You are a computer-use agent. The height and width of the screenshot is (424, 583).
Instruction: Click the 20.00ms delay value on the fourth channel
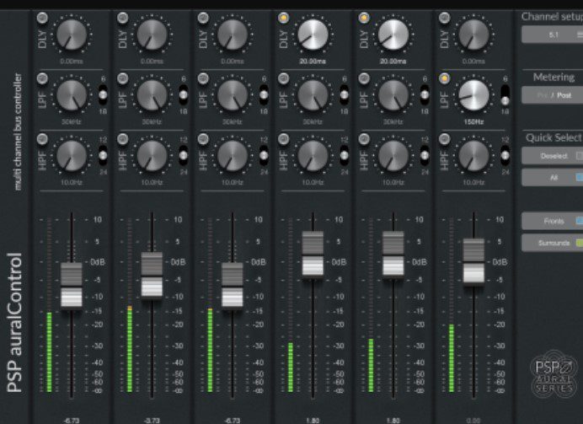[313, 61]
